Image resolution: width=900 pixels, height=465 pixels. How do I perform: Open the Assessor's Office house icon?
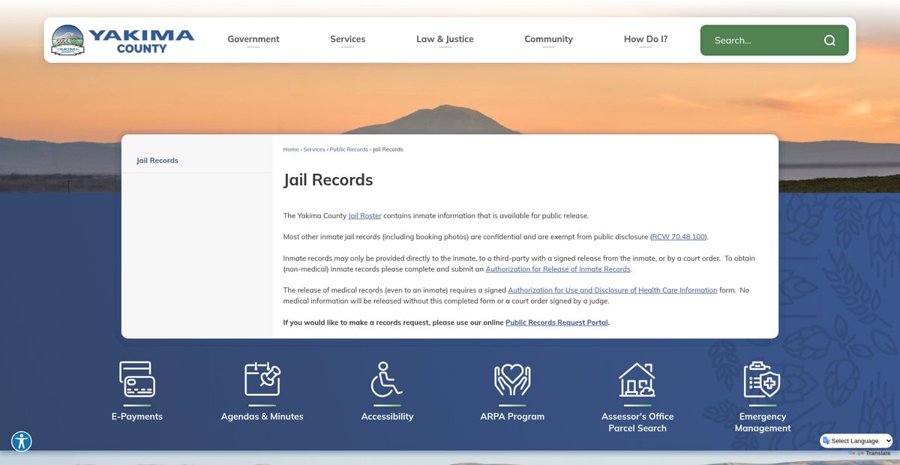pos(637,379)
